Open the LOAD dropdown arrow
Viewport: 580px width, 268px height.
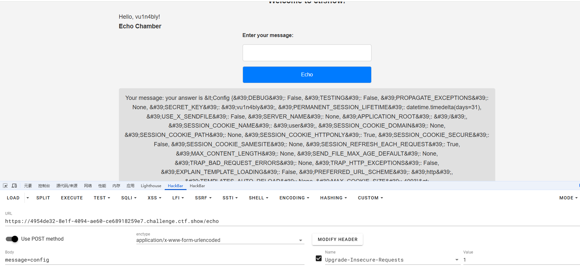click(x=28, y=198)
